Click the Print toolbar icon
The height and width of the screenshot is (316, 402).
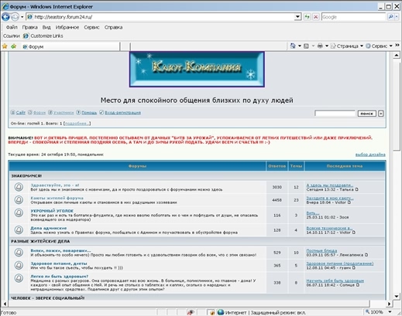click(320, 46)
